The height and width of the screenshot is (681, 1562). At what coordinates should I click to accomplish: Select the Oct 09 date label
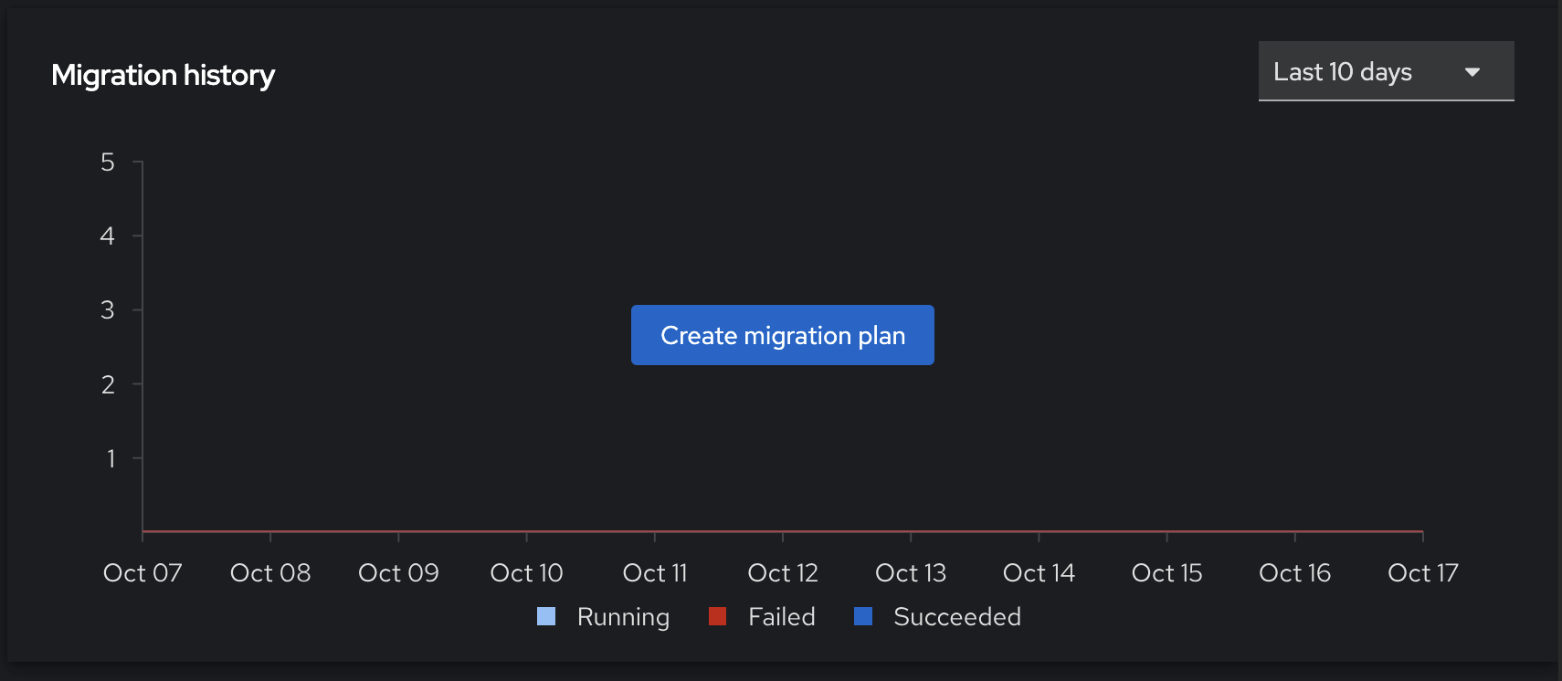398,573
